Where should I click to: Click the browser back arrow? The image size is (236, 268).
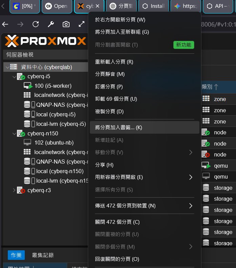pyautogui.click(x=5, y=24)
